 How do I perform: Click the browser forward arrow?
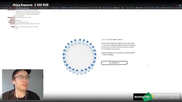(x=4, y=5)
